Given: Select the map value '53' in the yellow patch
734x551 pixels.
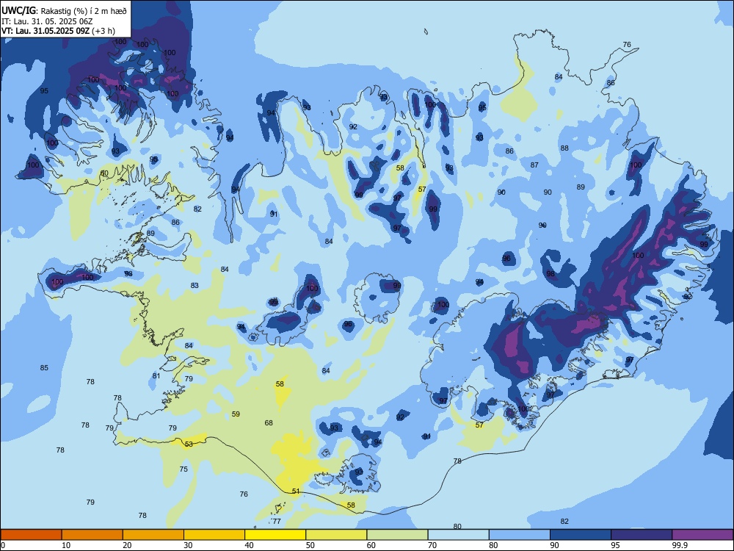Looking at the screenshot, I should click(x=189, y=444).
